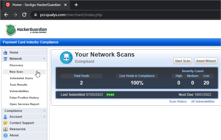The width and height of the screenshot is (221, 140).
Task: Click the large Network Scans circle icon
Action: [x=66, y=58]
